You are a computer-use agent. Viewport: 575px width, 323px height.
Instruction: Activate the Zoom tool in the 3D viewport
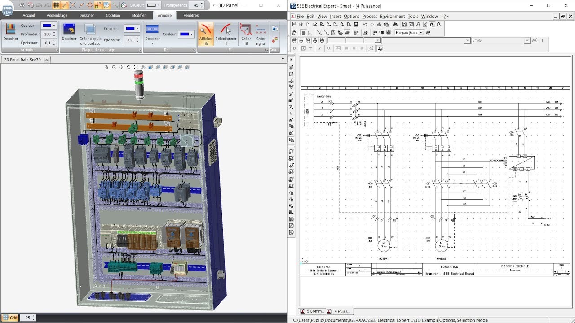(x=114, y=67)
